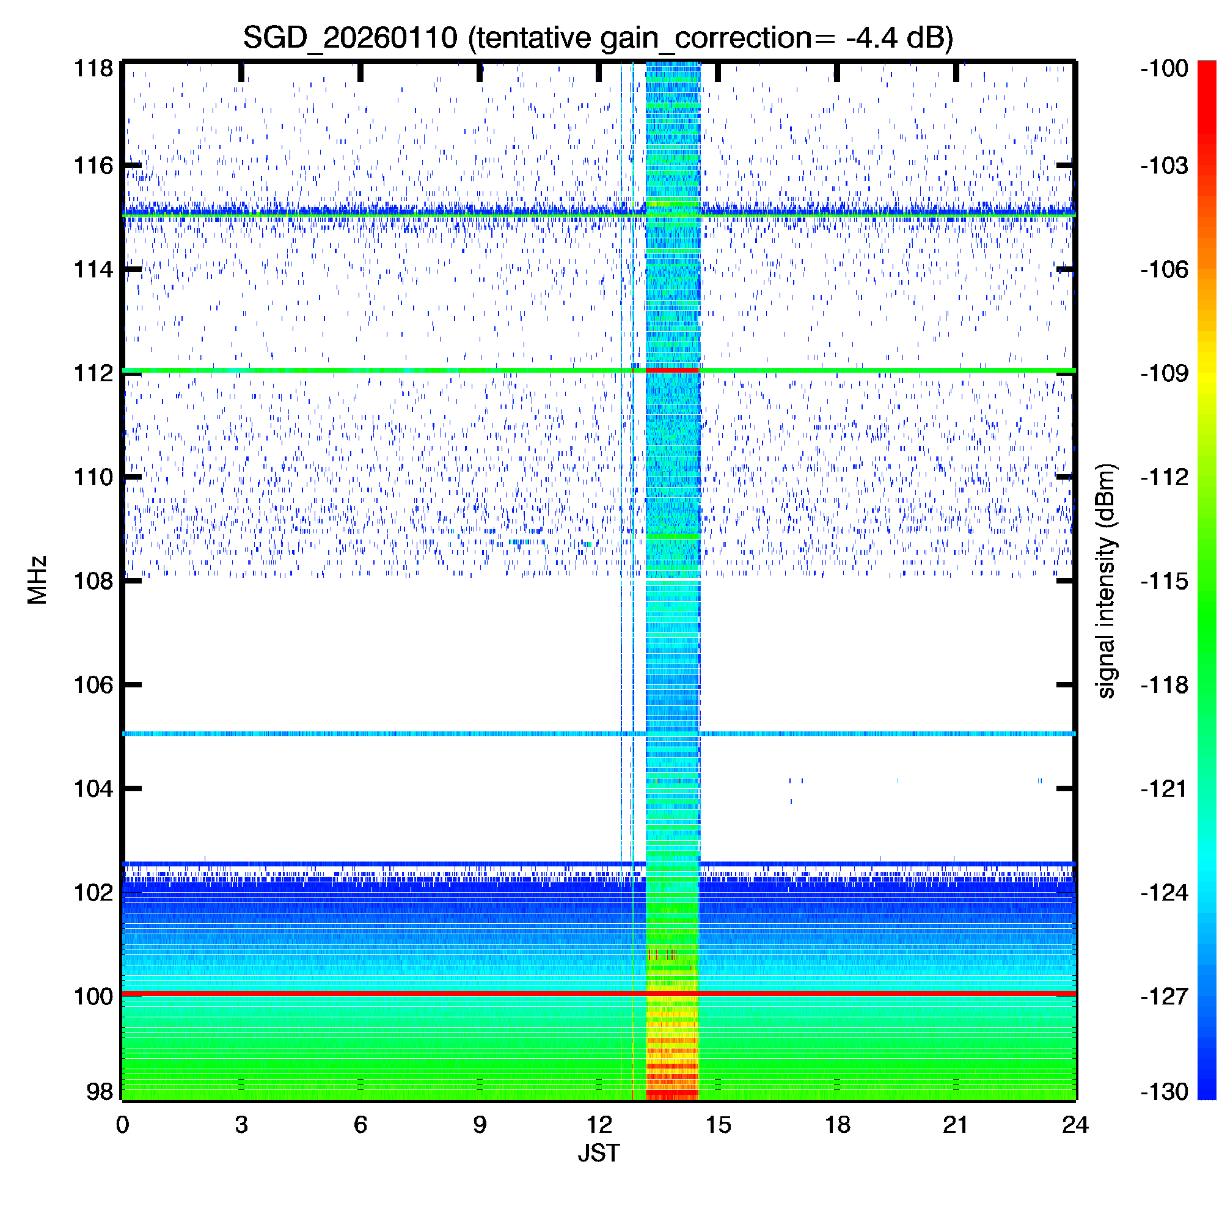The width and height of the screenshot is (1222, 1222).
Task: Click the -100 colorbar scale label
Action: [x=1165, y=68]
